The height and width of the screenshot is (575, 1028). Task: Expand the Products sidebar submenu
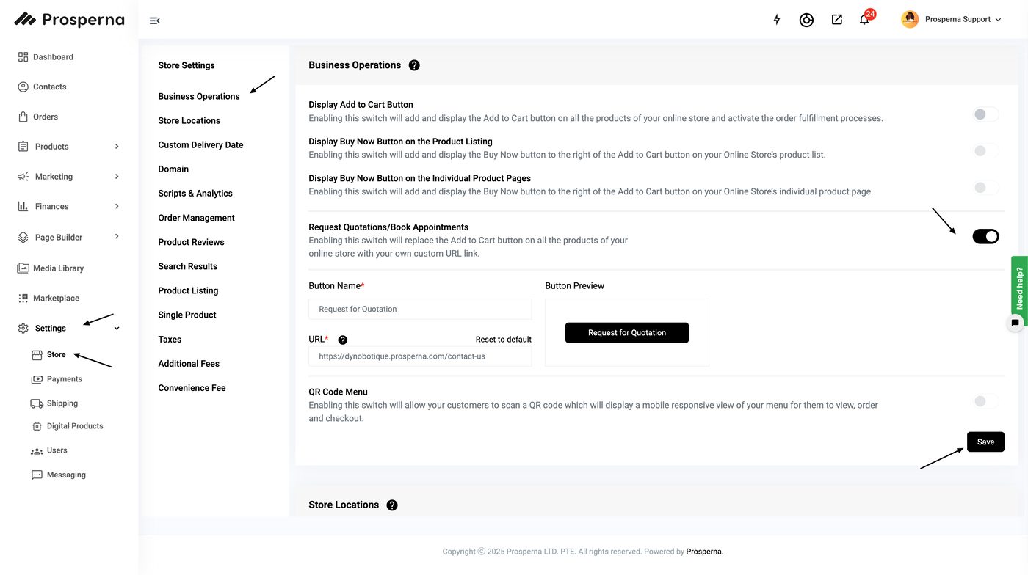(117, 147)
